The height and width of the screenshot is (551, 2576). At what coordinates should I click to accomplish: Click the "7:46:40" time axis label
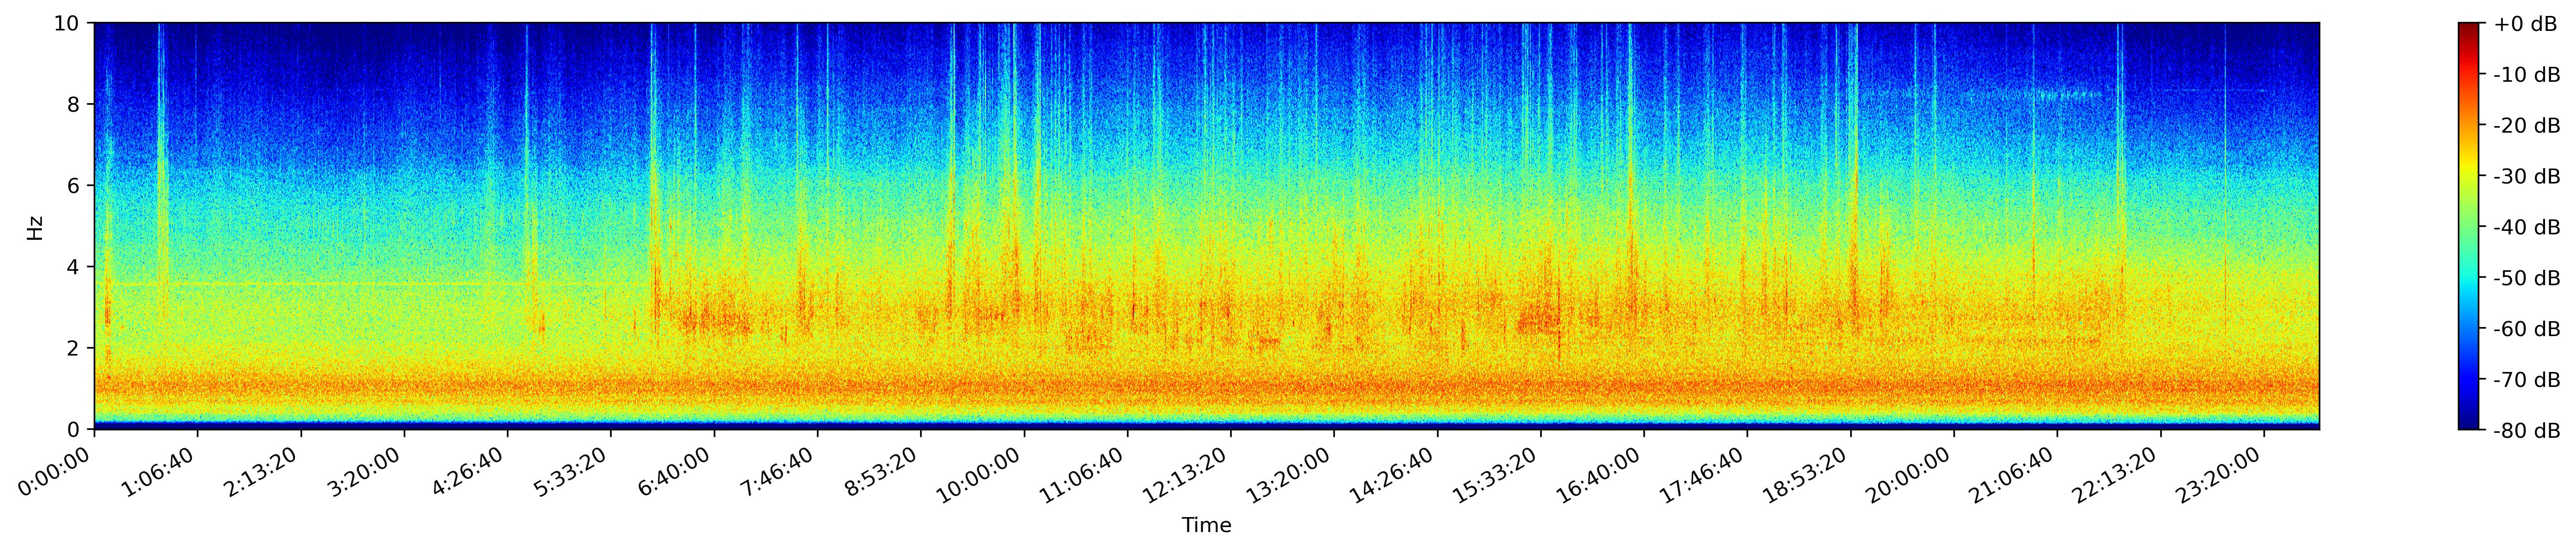[781, 471]
